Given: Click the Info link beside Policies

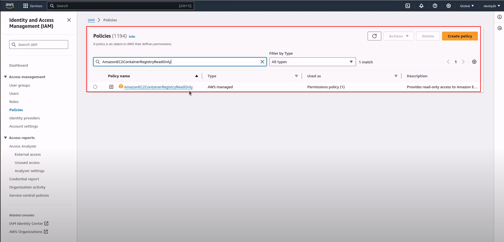Looking at the screenshot, I should pos(132,37).
